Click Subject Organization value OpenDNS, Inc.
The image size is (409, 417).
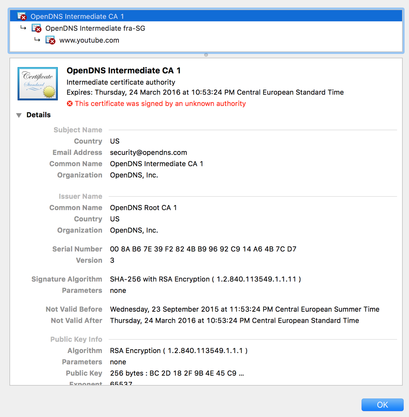point(134,175)
